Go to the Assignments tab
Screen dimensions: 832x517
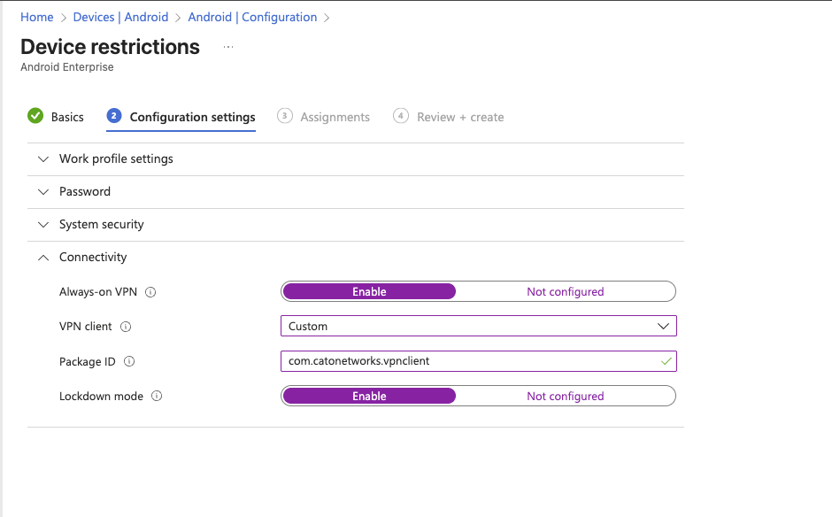coord(324,117)
